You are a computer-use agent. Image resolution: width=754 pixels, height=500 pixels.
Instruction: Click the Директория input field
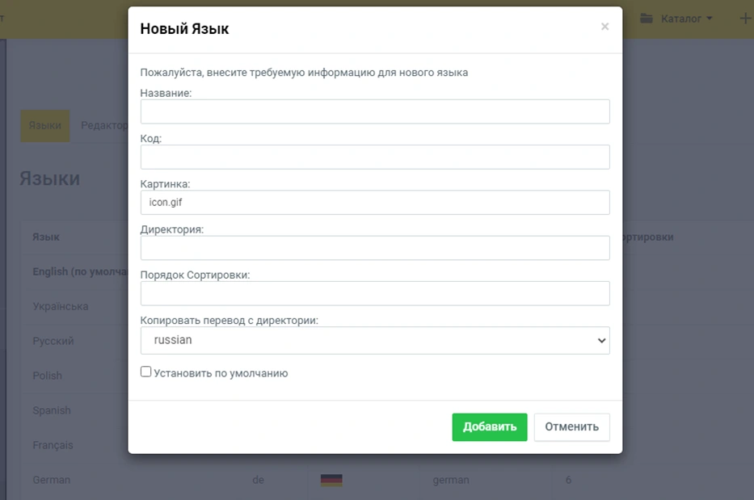click(x=375, y=248)
